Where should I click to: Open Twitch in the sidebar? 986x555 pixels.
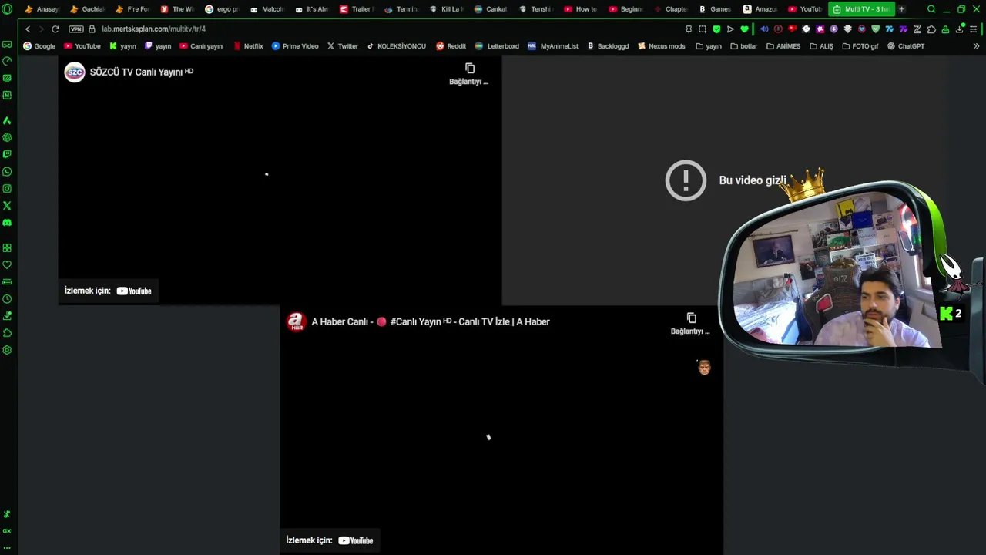point(7,154)
